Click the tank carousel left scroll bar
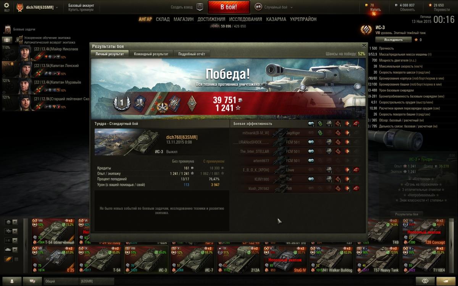458x286 pixels. click(26, 246)
